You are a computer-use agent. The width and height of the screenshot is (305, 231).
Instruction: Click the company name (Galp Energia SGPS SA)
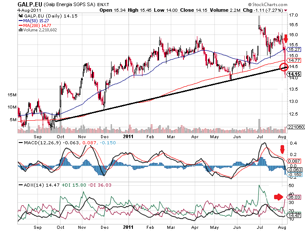coord(70,4)
